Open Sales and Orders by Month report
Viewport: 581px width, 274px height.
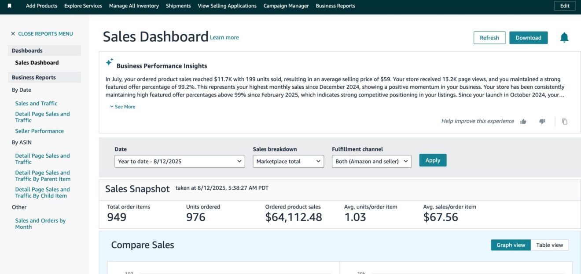[40, 224]
